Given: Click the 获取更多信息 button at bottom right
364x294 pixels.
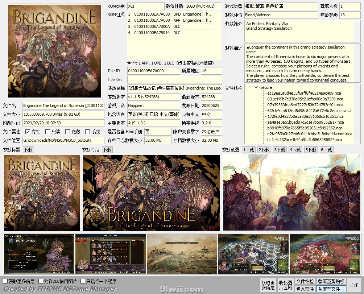Looking at the screenshot, I should point(268,285).
